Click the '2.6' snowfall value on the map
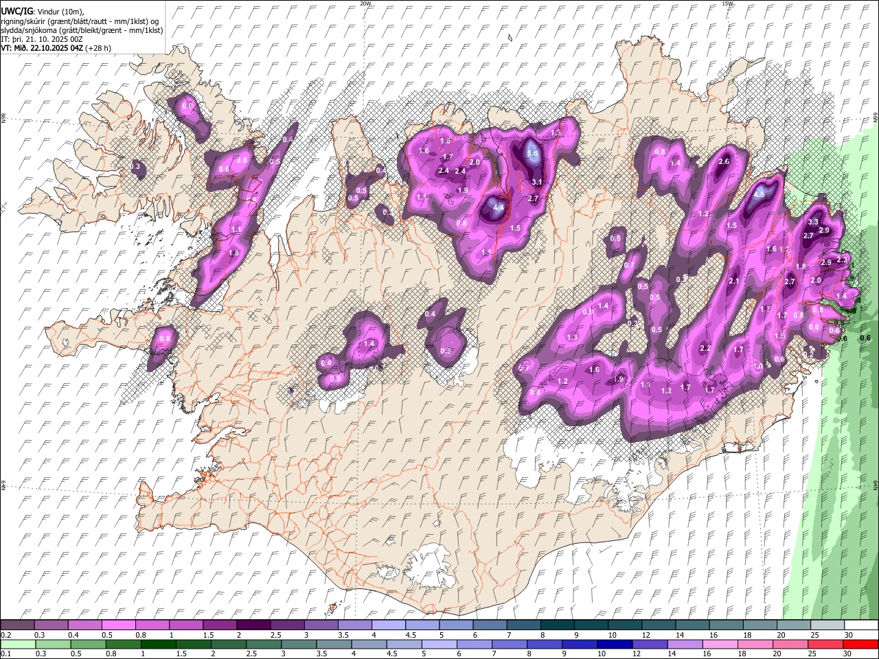Image resolution: width=879 pixels, height=659 pixels. [x=723, y=162]
